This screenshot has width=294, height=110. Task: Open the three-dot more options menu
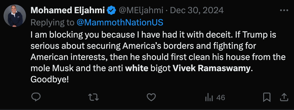284,10
